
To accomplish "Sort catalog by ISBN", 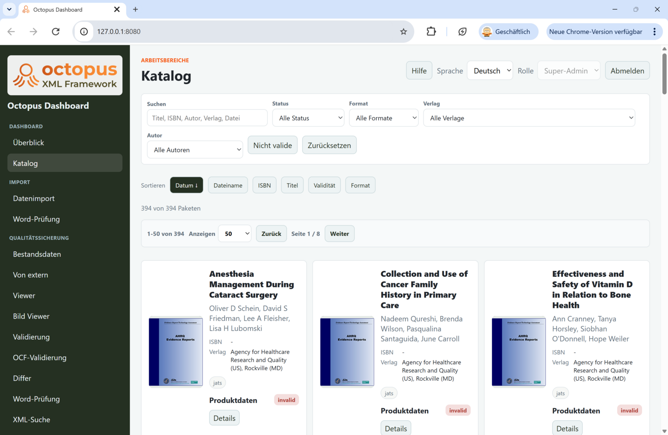I will [x=265, y=185].
